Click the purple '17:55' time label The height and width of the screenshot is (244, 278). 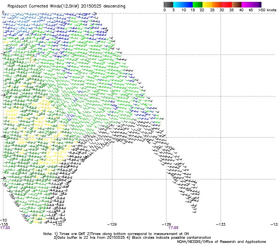(x=5, y=228)
